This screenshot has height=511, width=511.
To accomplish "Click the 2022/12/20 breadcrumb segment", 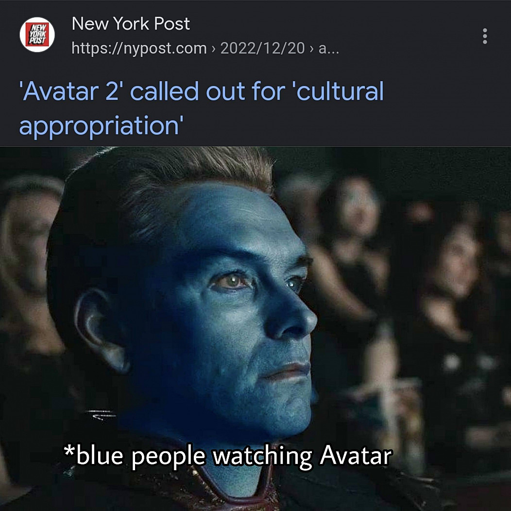I will pyautogui.click(x=262, y=49).
